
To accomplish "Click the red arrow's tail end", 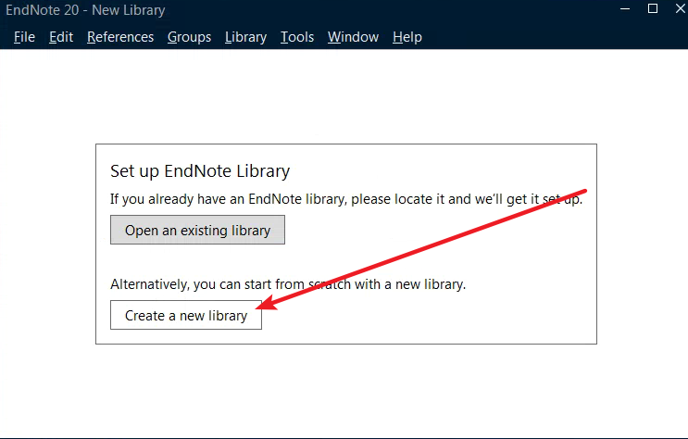I will coord(585,191).
